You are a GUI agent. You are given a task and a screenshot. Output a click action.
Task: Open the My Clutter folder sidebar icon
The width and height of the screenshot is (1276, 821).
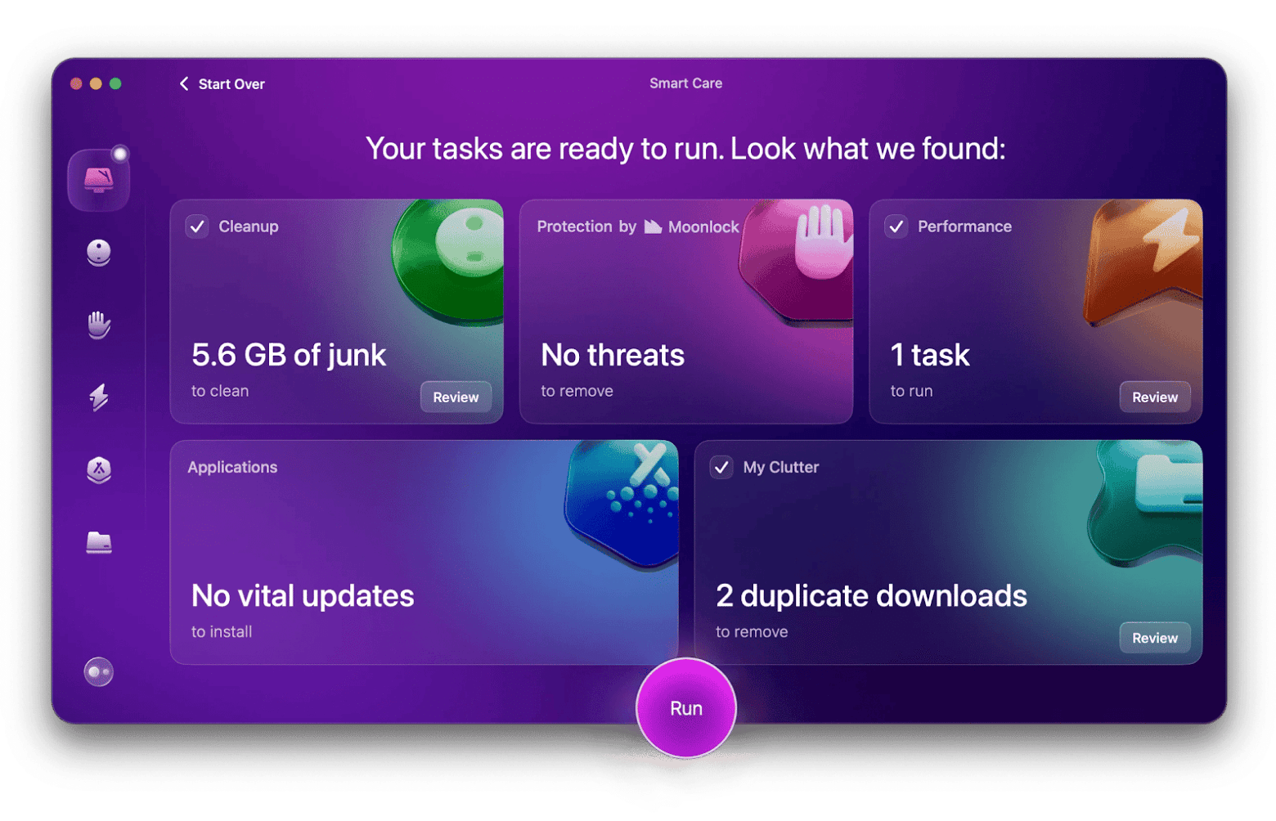click(x=99, y=543)
